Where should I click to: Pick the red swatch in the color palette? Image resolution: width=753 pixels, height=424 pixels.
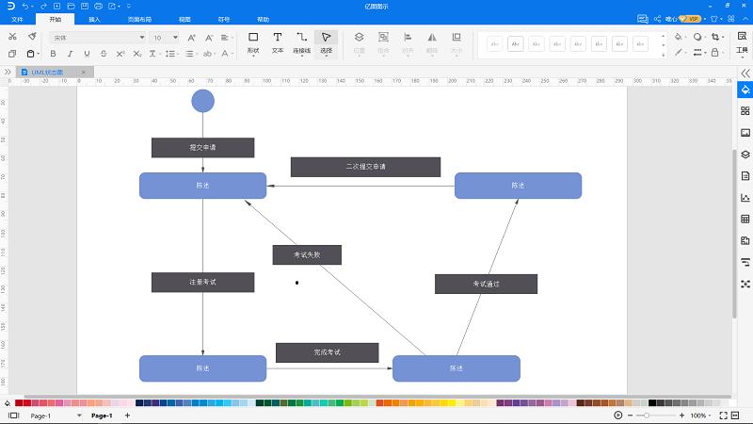(20, 403)
